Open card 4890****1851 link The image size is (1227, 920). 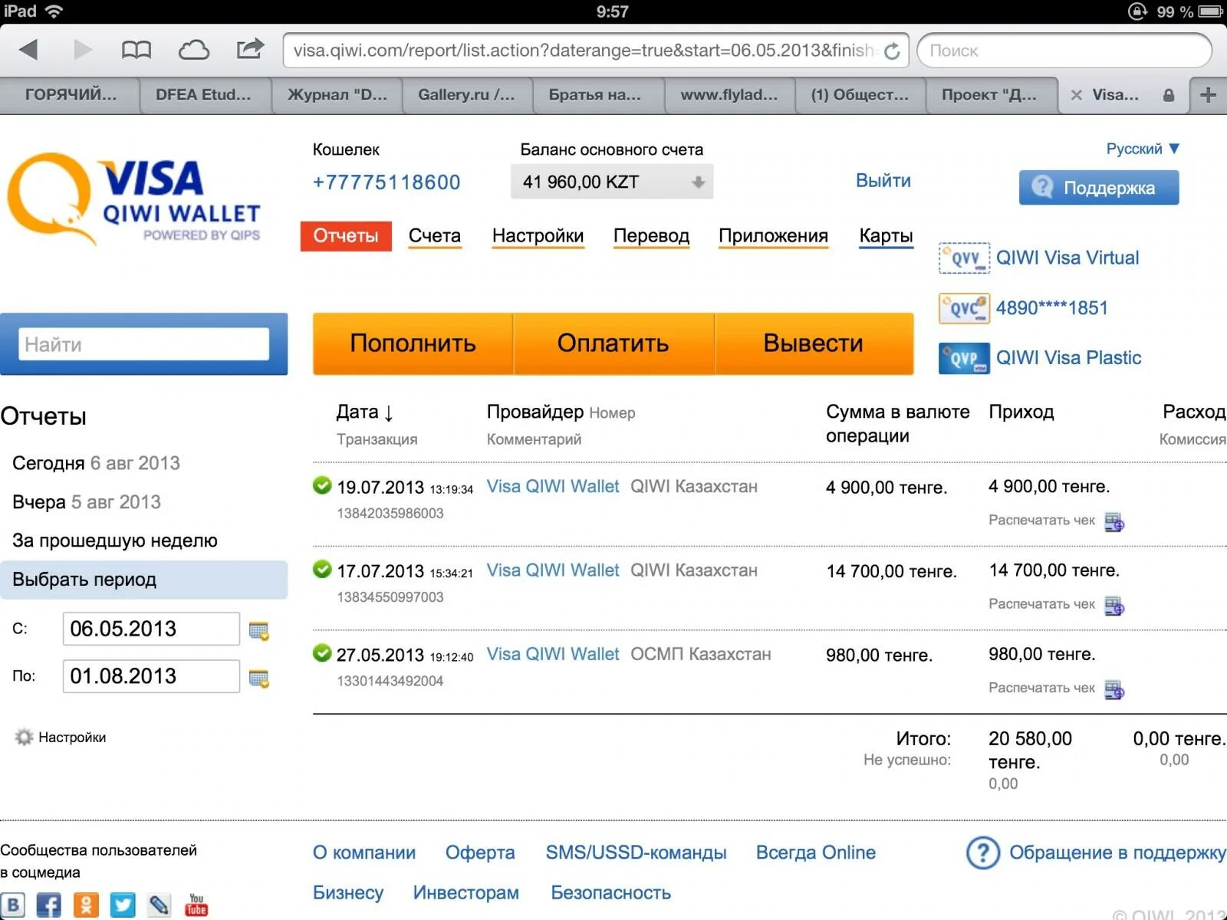pos(1052,308)
